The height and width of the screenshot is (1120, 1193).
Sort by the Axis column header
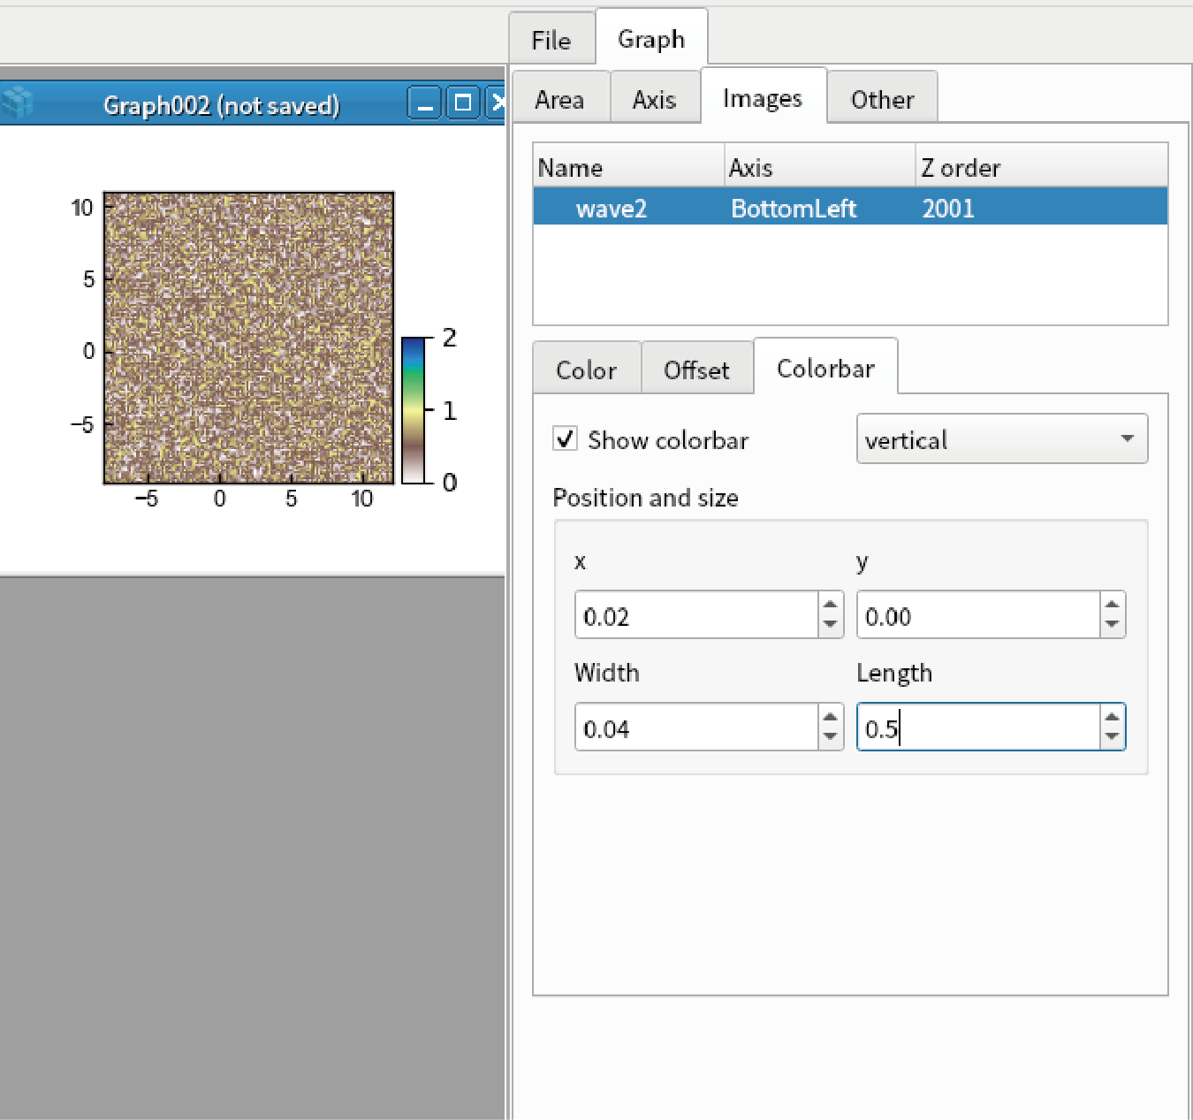(x=820, y=165)
